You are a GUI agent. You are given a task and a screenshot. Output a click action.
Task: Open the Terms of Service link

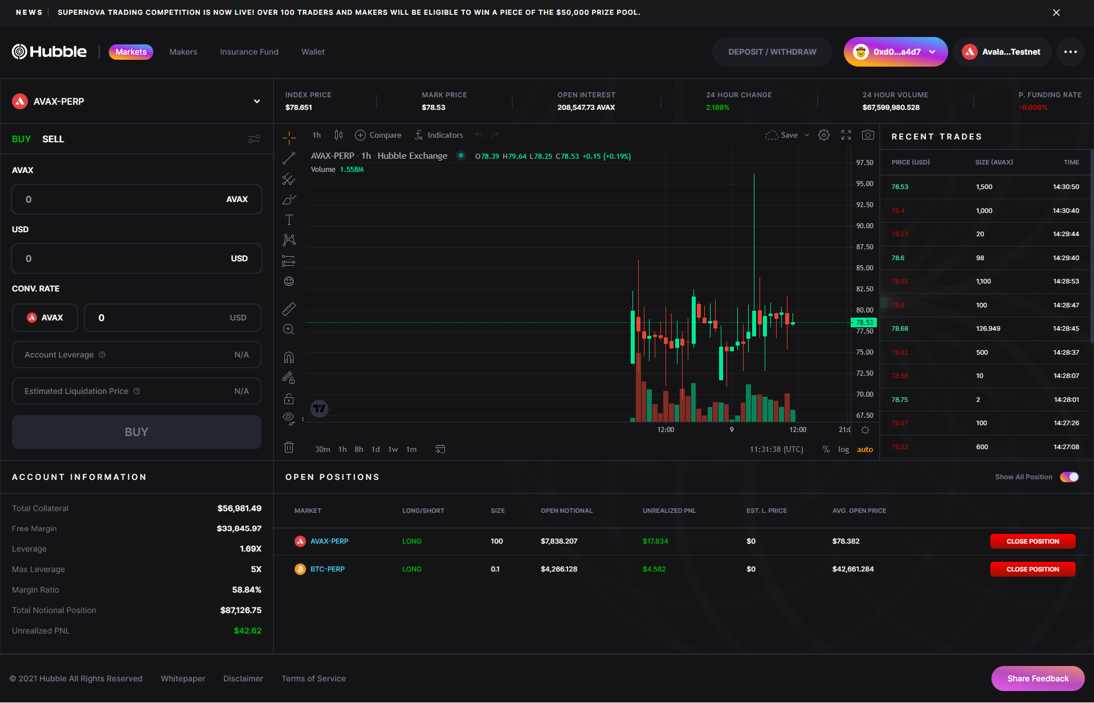click(313, 679)
